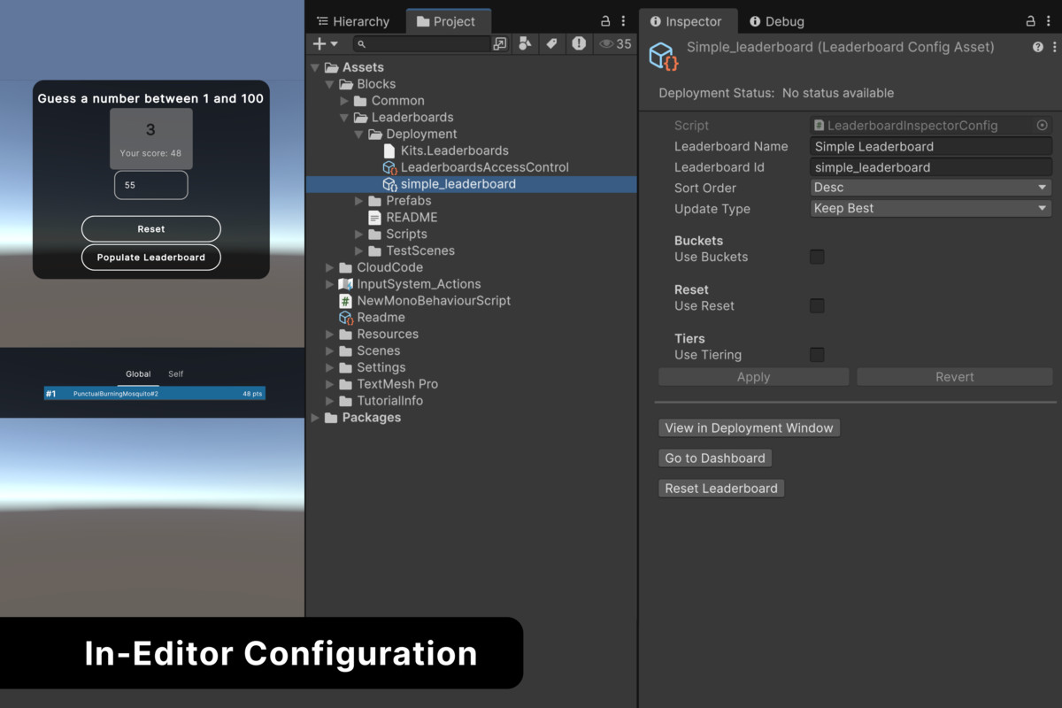This screenshot has height=708, width=1062.
Task: Switch to the Debug tab
Action: pos(776,21)
